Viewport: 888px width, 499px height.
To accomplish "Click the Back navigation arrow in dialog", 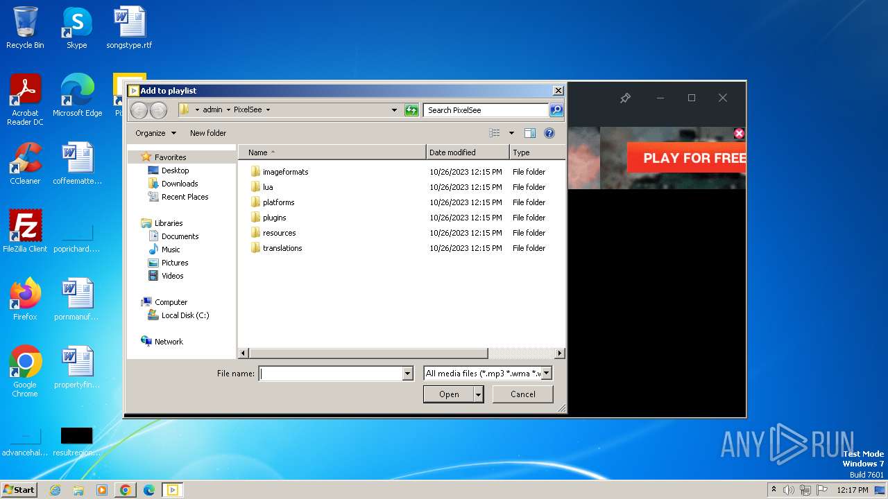I will (139, 110).
